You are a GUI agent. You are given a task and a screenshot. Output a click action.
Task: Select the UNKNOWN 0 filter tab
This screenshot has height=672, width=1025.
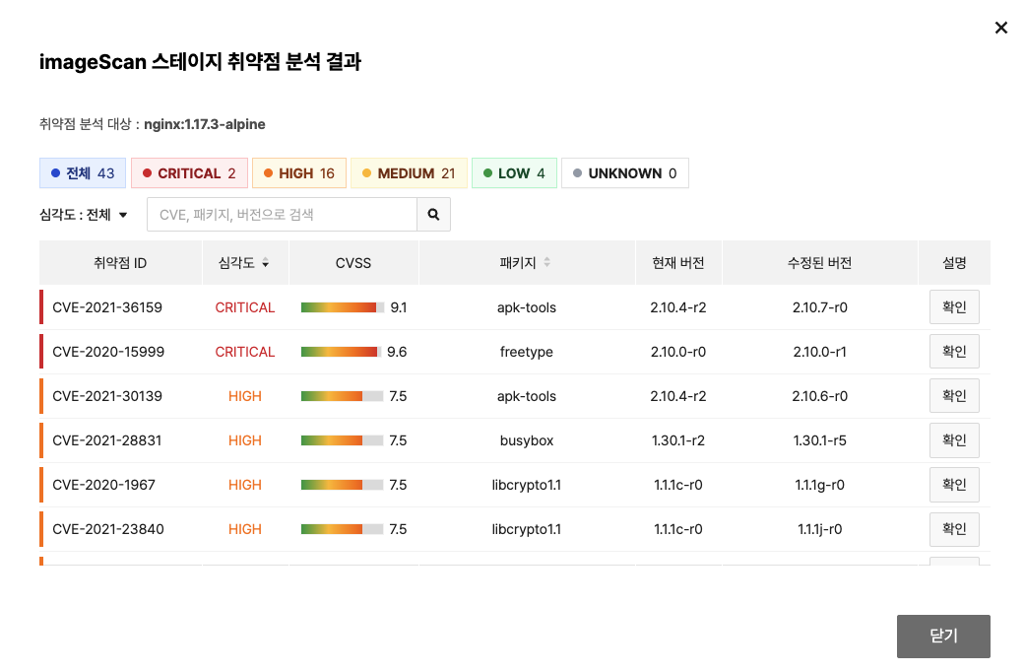click(624, 172)
